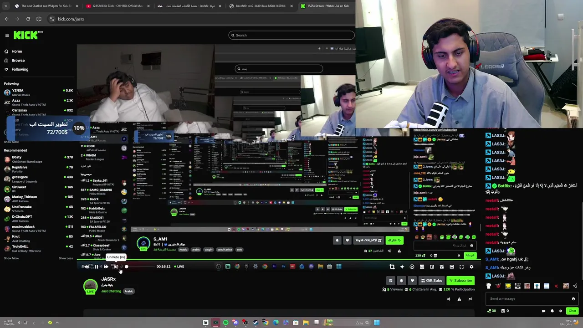Open the emote picker in chat box
The image size is (583, 328).
point(573,299)
